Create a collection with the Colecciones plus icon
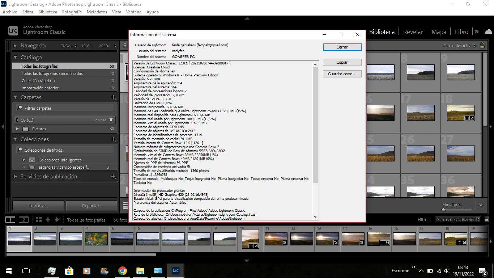 (113, 139)
